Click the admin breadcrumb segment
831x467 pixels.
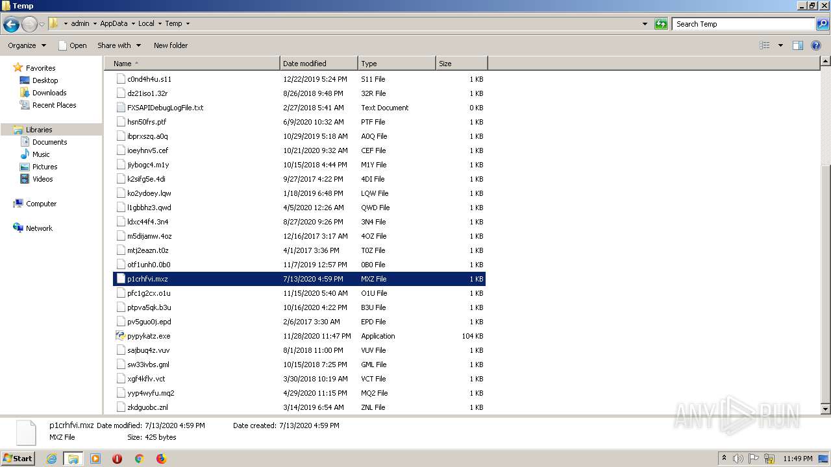point(80,23)
